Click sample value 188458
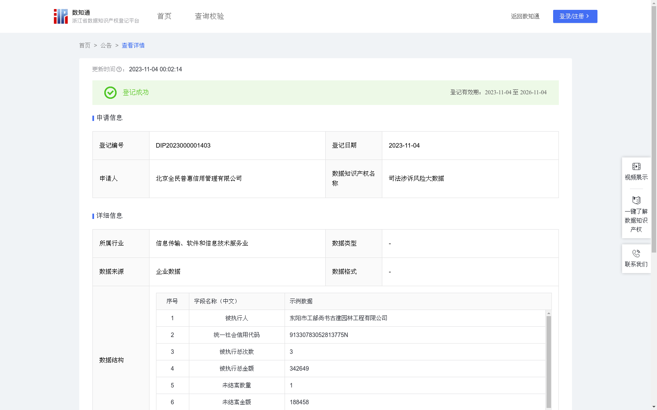The height and width of the screenshot is (410, 657). pos(299,402)
